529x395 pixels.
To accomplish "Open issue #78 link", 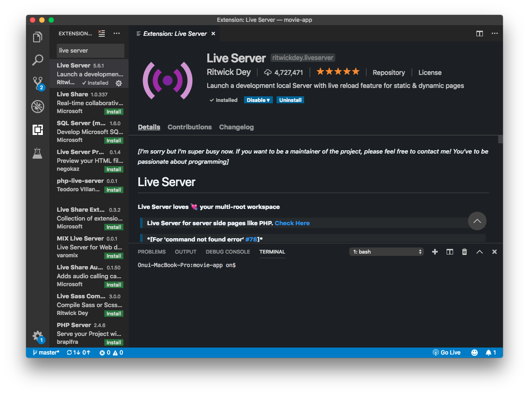I will click(x=251, y=239).
